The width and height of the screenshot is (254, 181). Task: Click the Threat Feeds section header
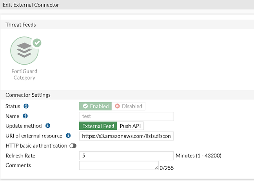pos(20,25)
